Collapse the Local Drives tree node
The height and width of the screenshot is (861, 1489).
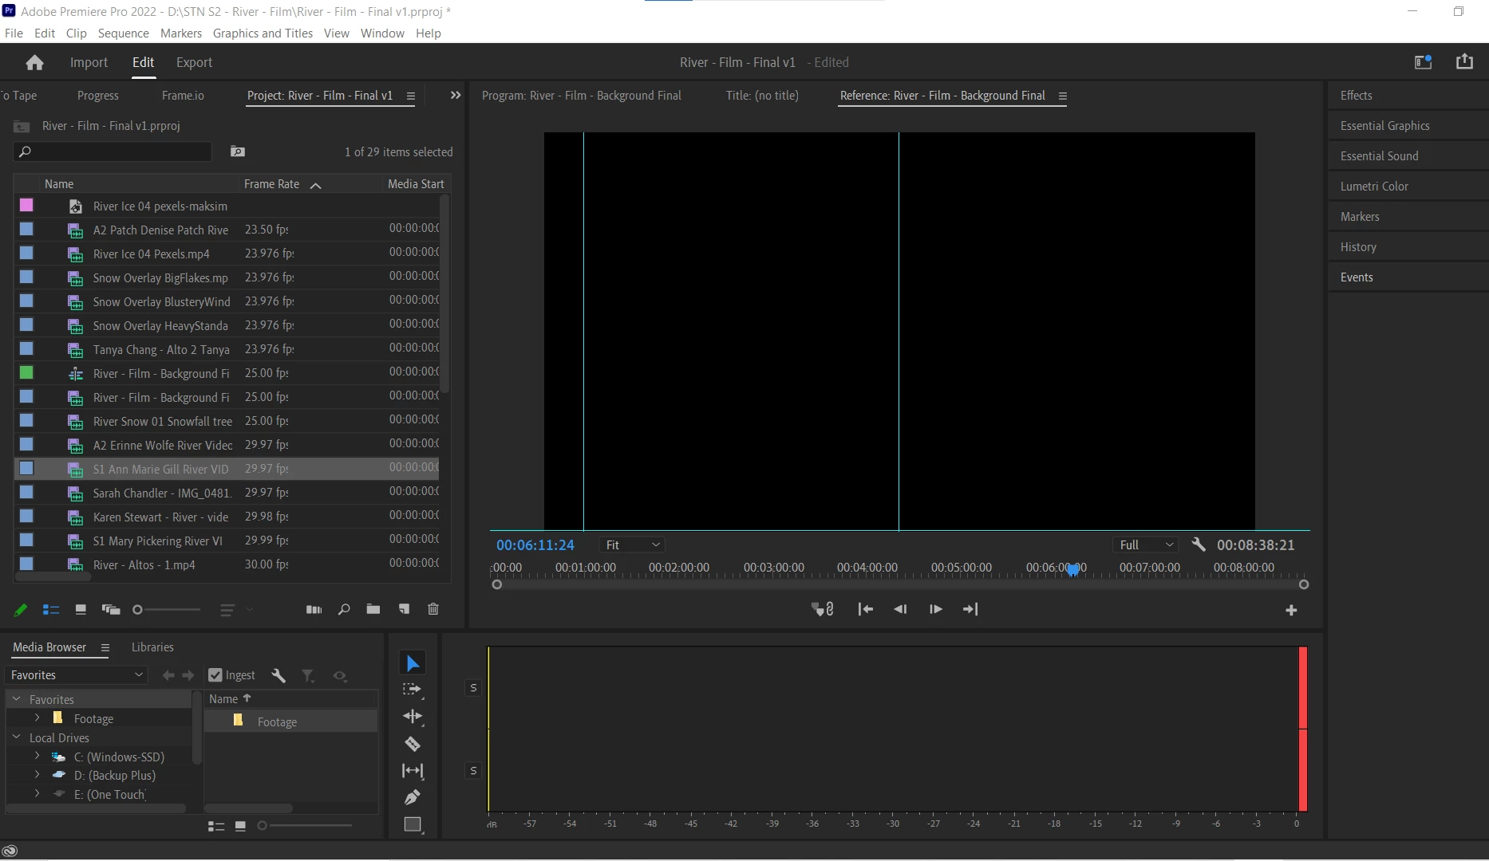(16, 737)
